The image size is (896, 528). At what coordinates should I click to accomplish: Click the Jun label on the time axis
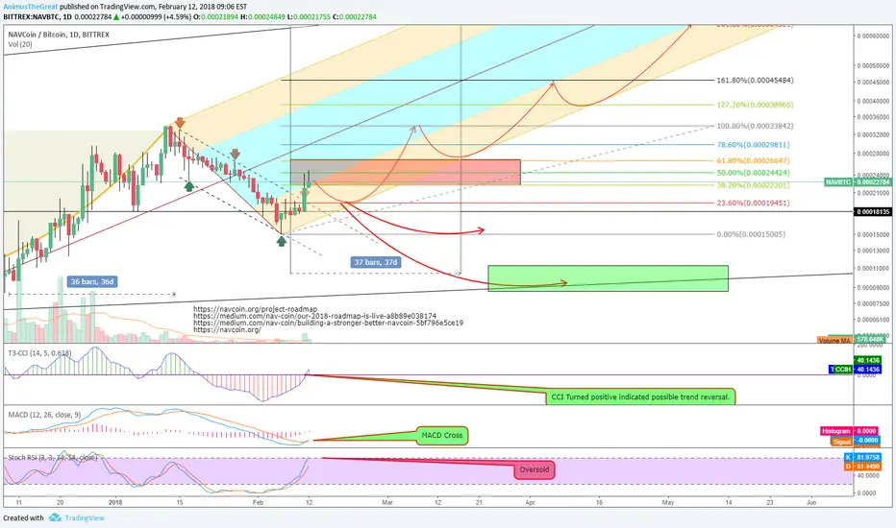pyautogui.click(x=810, y=503)
